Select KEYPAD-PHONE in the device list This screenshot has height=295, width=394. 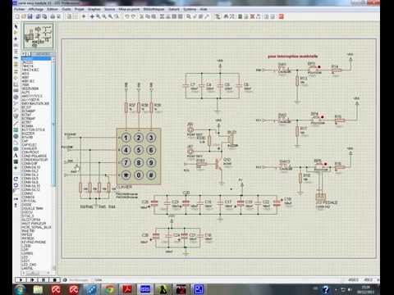pyautogui.click(x=34, y=243)
